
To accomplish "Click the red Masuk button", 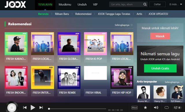I will point(160,36).
